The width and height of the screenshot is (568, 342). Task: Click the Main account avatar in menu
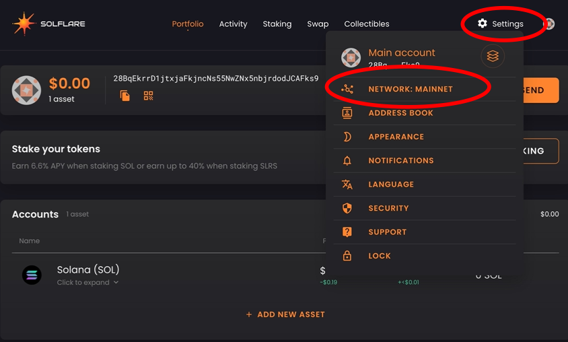351,58
